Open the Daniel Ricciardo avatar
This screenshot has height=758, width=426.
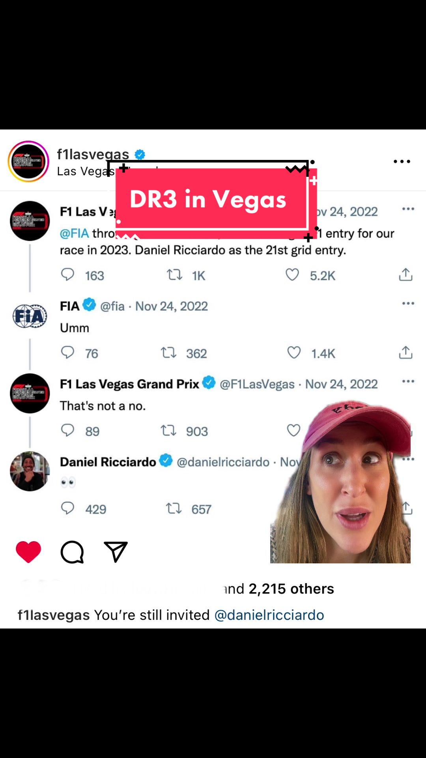30,471
